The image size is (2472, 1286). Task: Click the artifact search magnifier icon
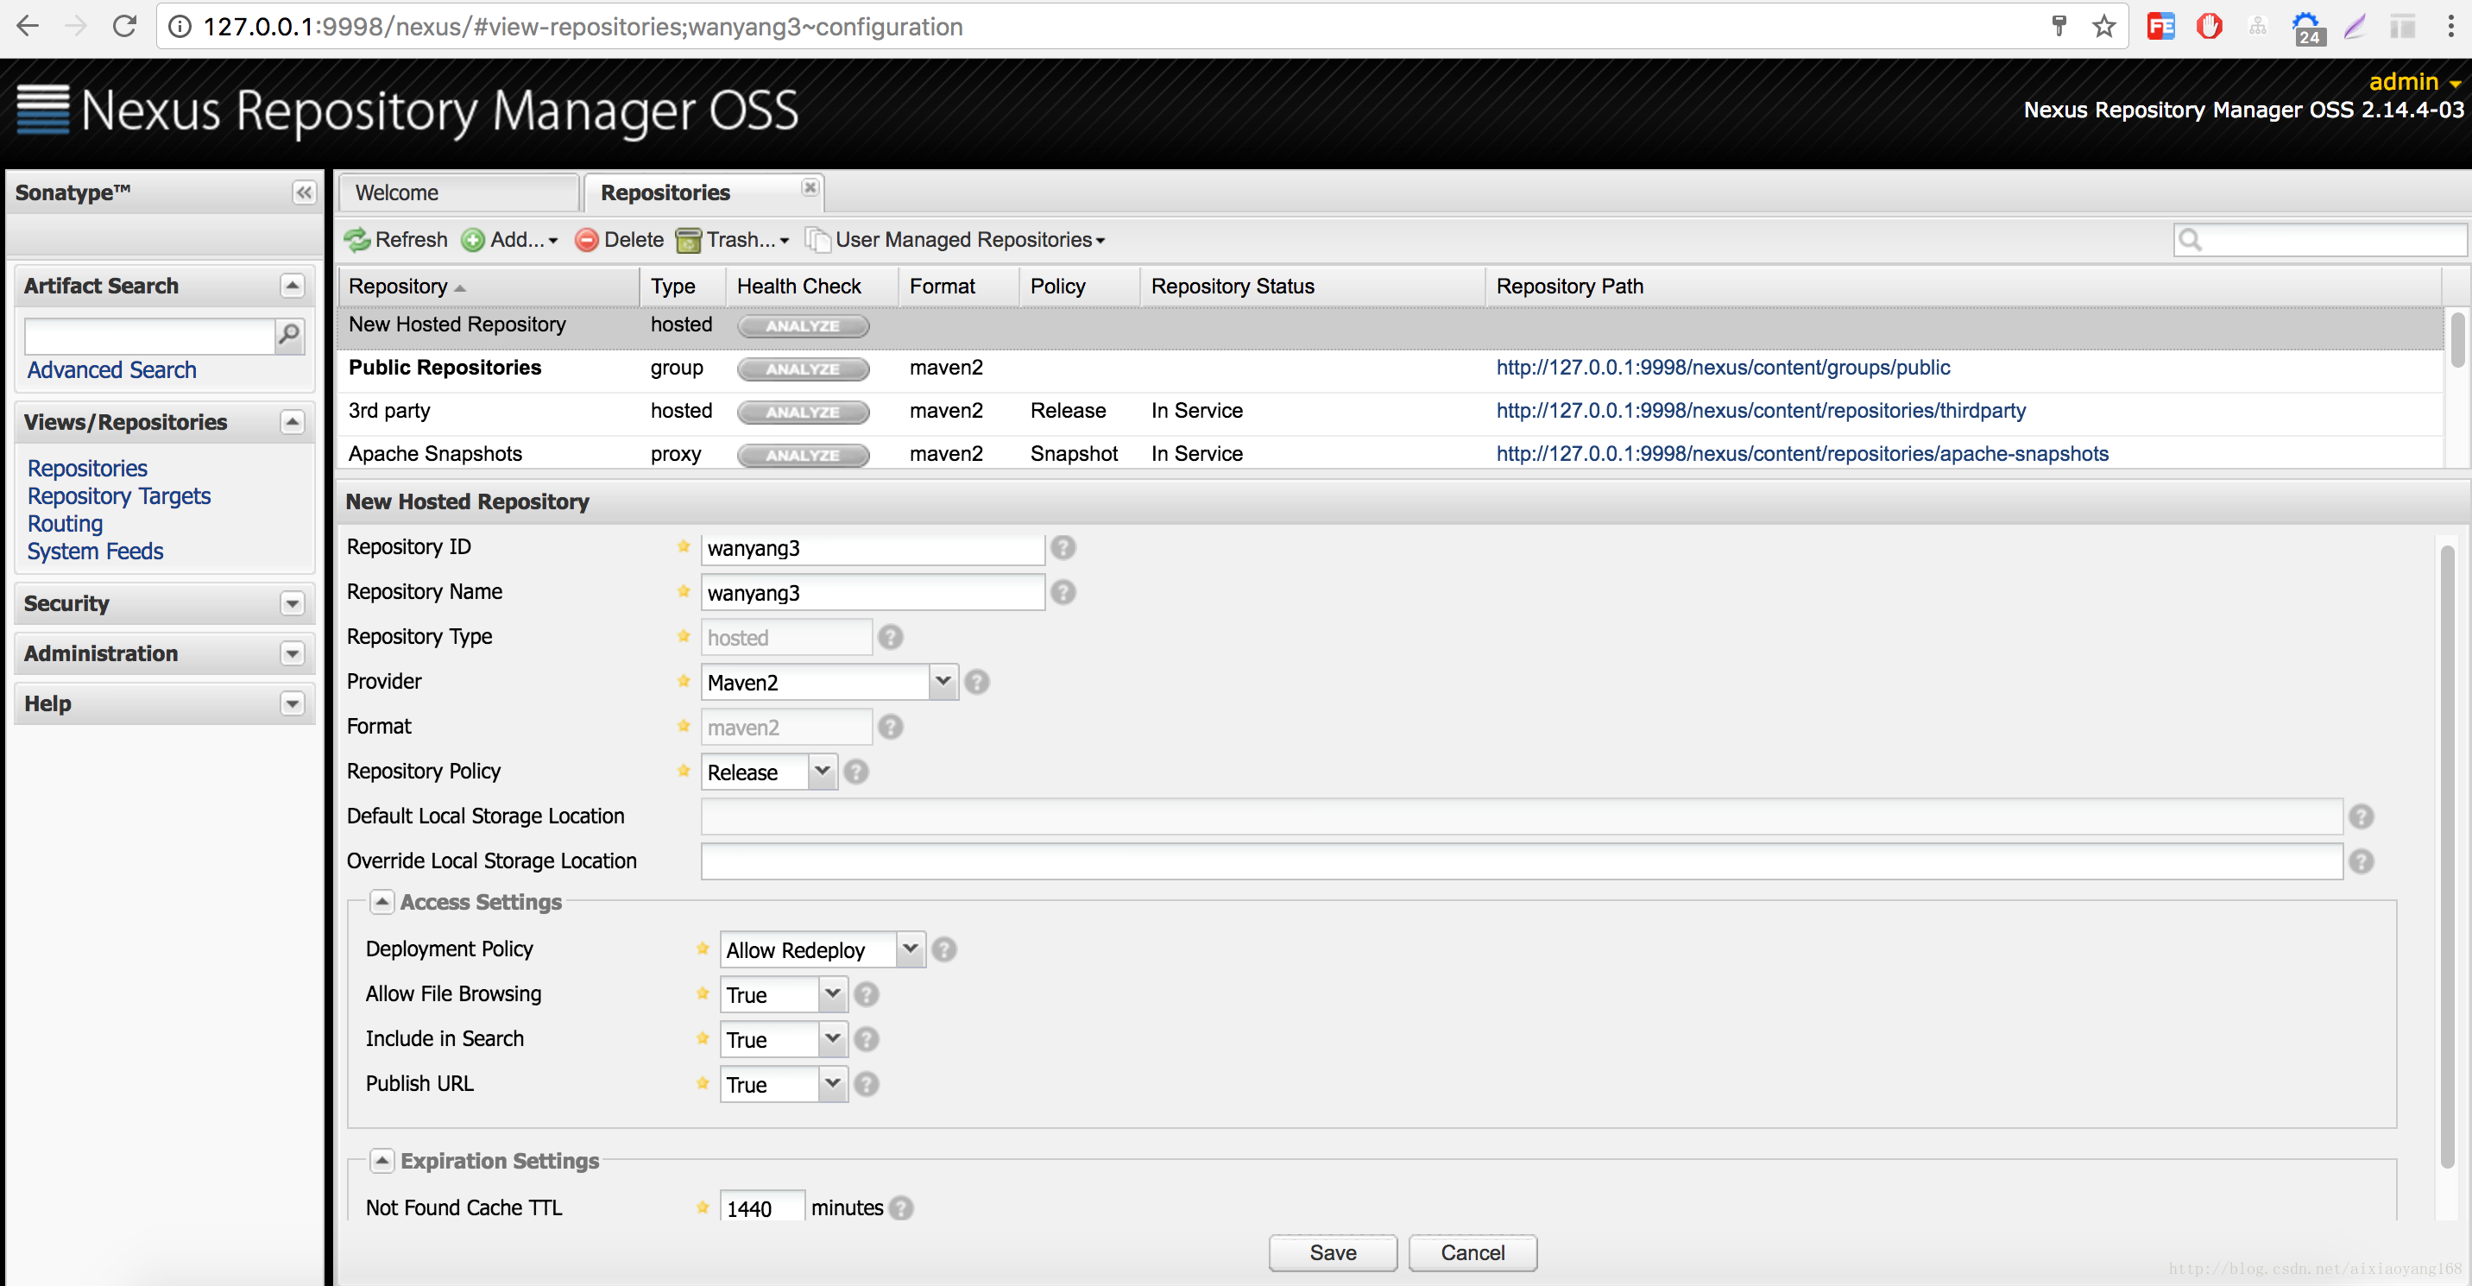pos(289,335)
